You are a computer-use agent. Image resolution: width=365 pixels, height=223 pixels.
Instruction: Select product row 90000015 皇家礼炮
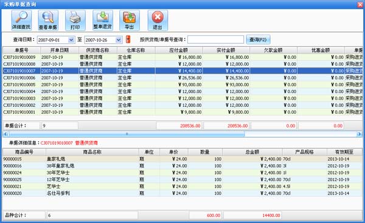pos(182,159)
